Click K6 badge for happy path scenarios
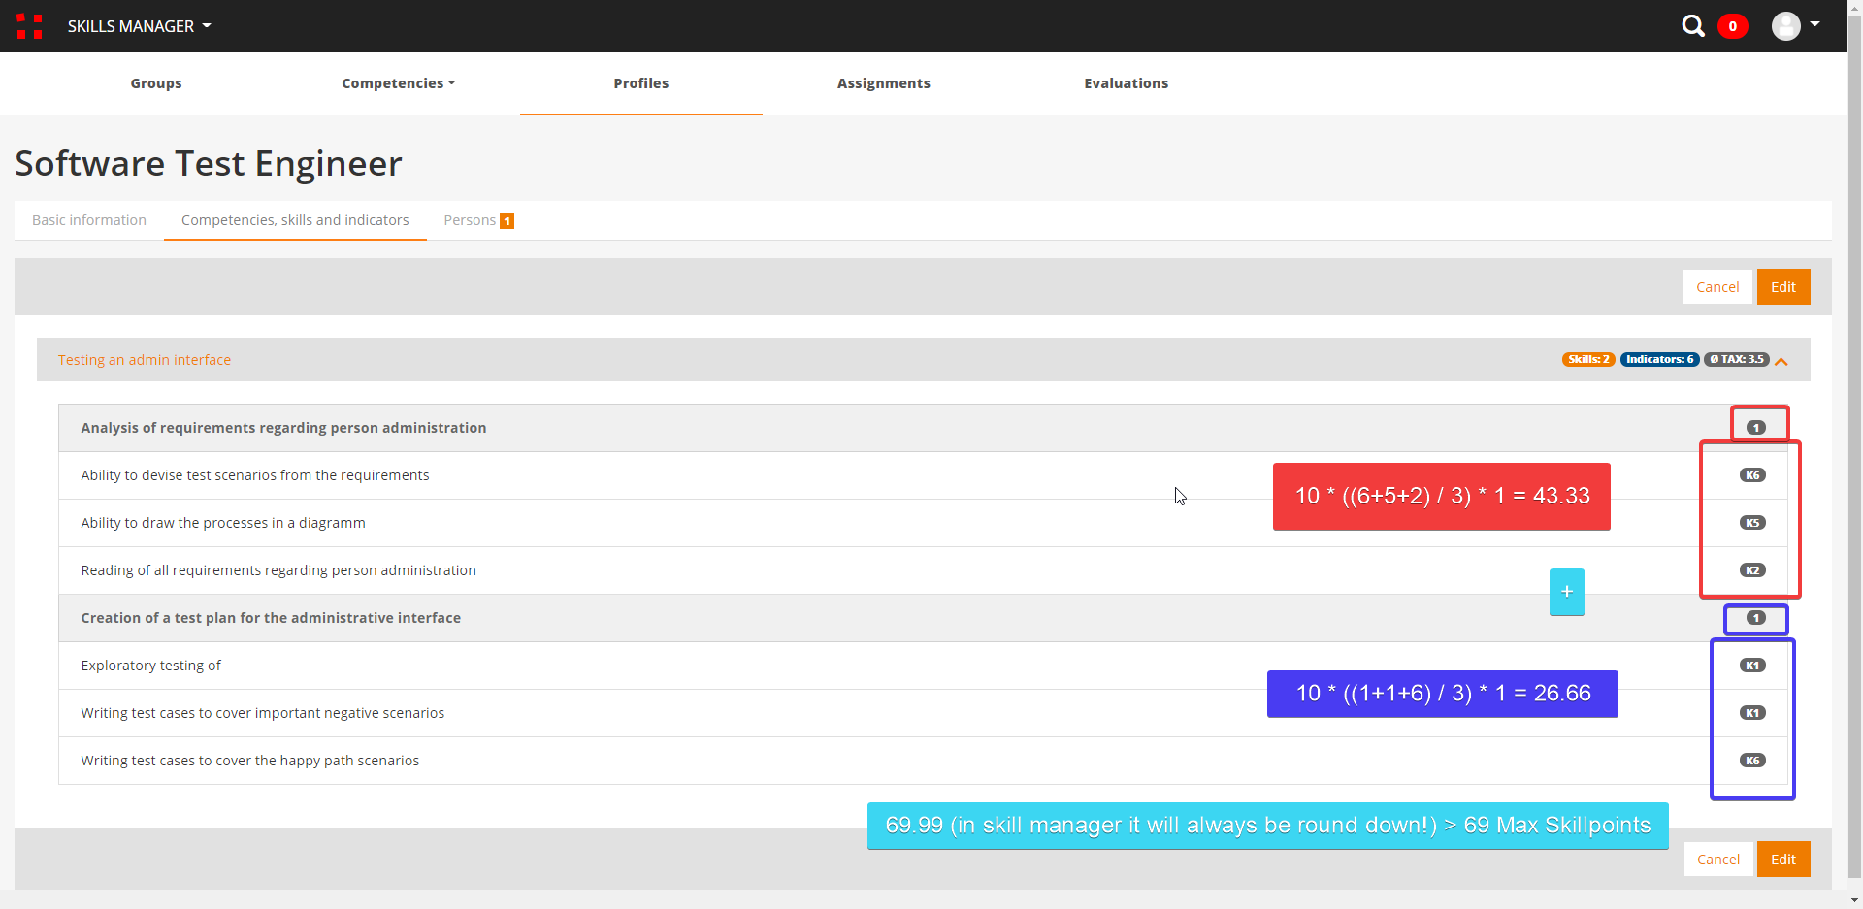The image size is (1863, 909). (1752, 761)
